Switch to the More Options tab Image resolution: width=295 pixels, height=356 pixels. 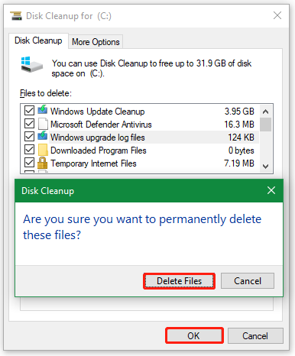click(96, 42)
